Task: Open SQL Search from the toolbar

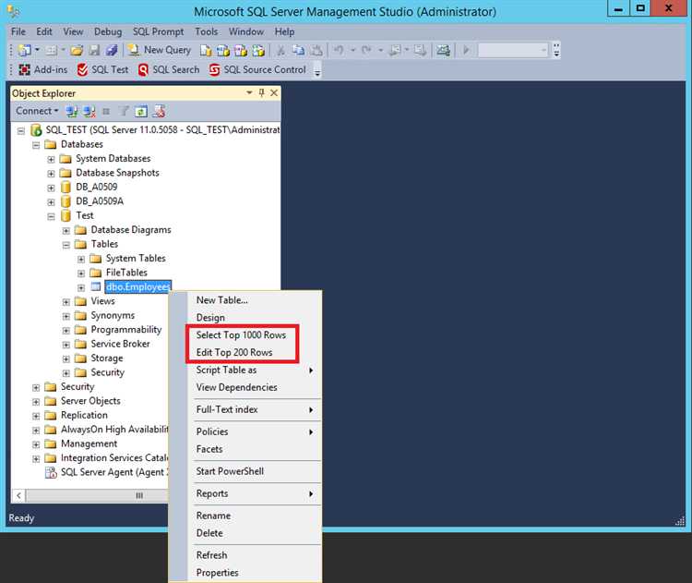Action: pos(169,69)
